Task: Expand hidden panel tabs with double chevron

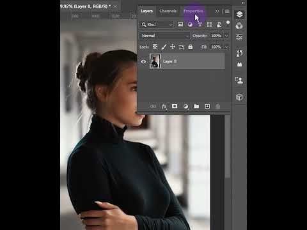Action: click(217, 11)
